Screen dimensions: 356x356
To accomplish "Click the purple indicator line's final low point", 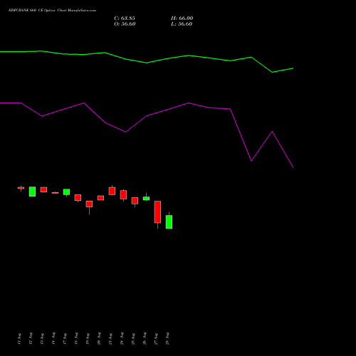I will tap(293, 167).
